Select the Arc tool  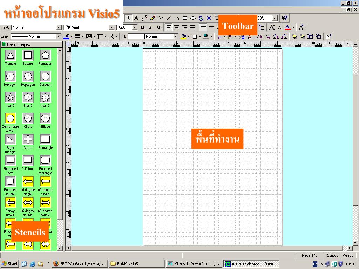pos(177,18)
